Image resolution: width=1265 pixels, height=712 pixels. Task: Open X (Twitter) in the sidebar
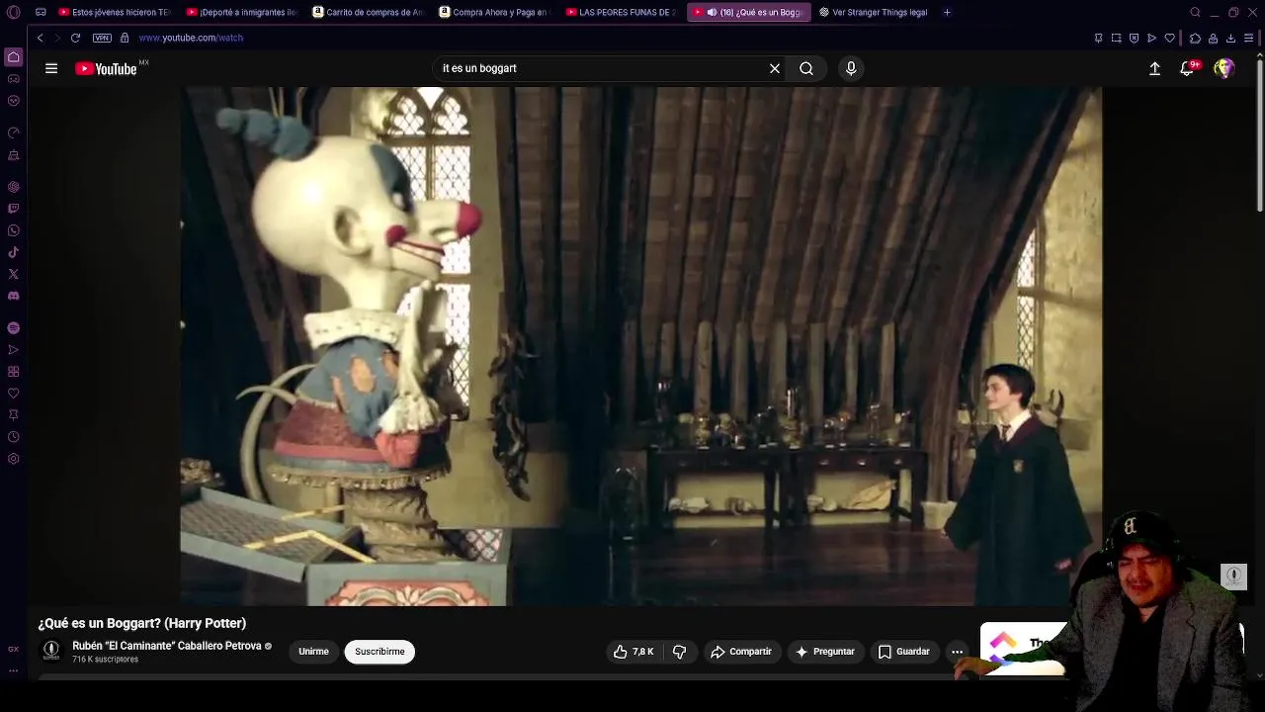coord(13,274)
